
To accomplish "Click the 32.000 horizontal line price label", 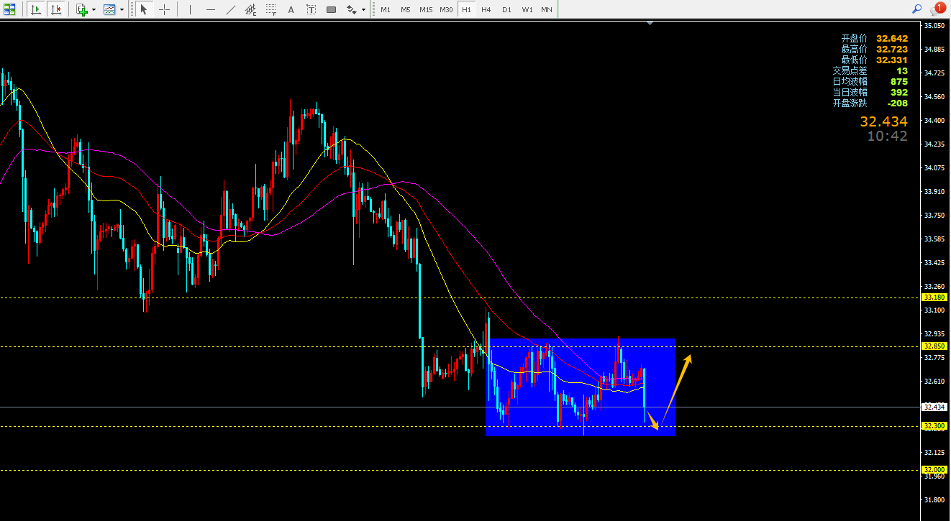I will (935, 470).
